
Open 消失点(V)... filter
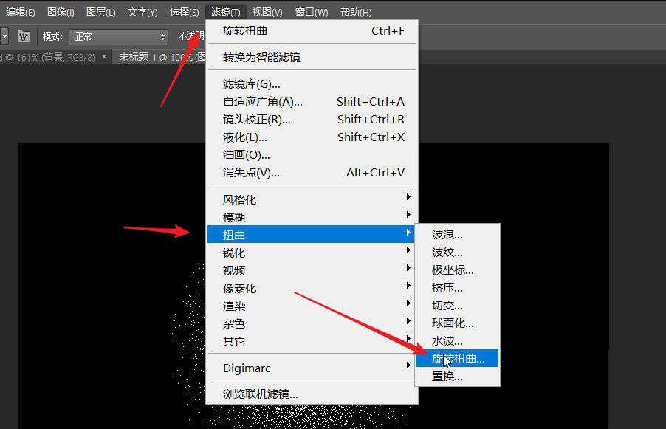[312, 173]
